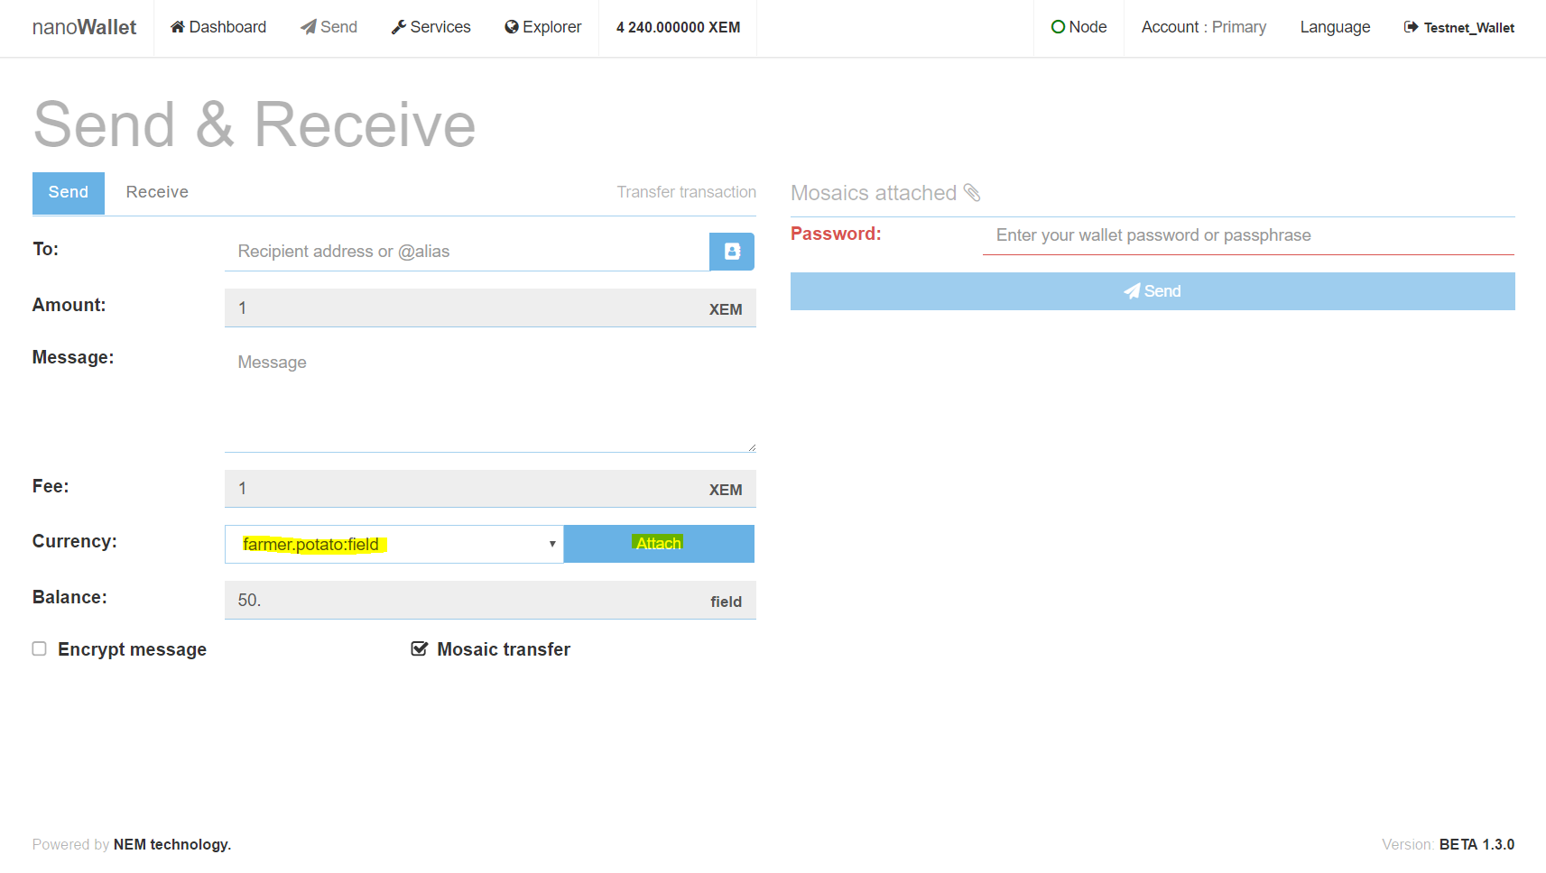
Task: Focus the Recipient address or @alias field
Action: (467, 252)
